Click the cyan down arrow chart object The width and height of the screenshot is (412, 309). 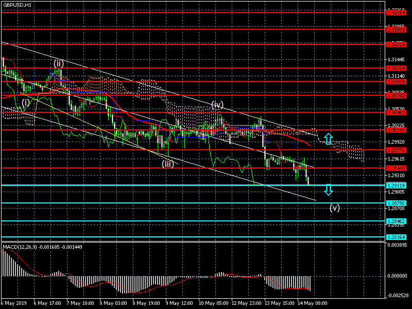(329, 190)
